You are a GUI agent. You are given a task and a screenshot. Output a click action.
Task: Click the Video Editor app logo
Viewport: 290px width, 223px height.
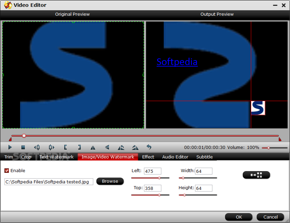pos(8,5)
